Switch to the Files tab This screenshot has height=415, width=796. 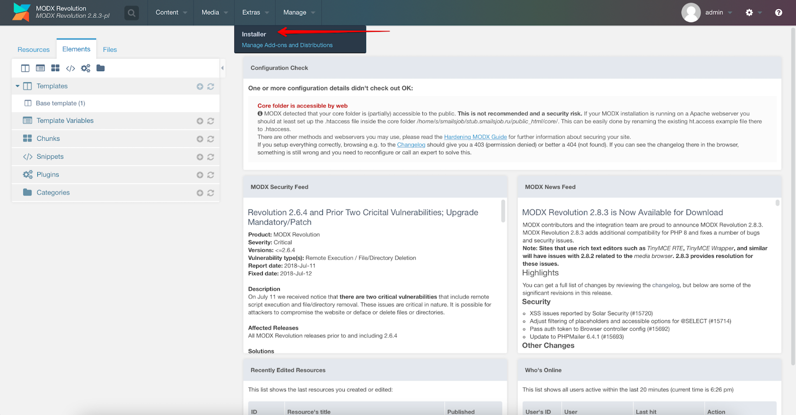click(110, 49)
